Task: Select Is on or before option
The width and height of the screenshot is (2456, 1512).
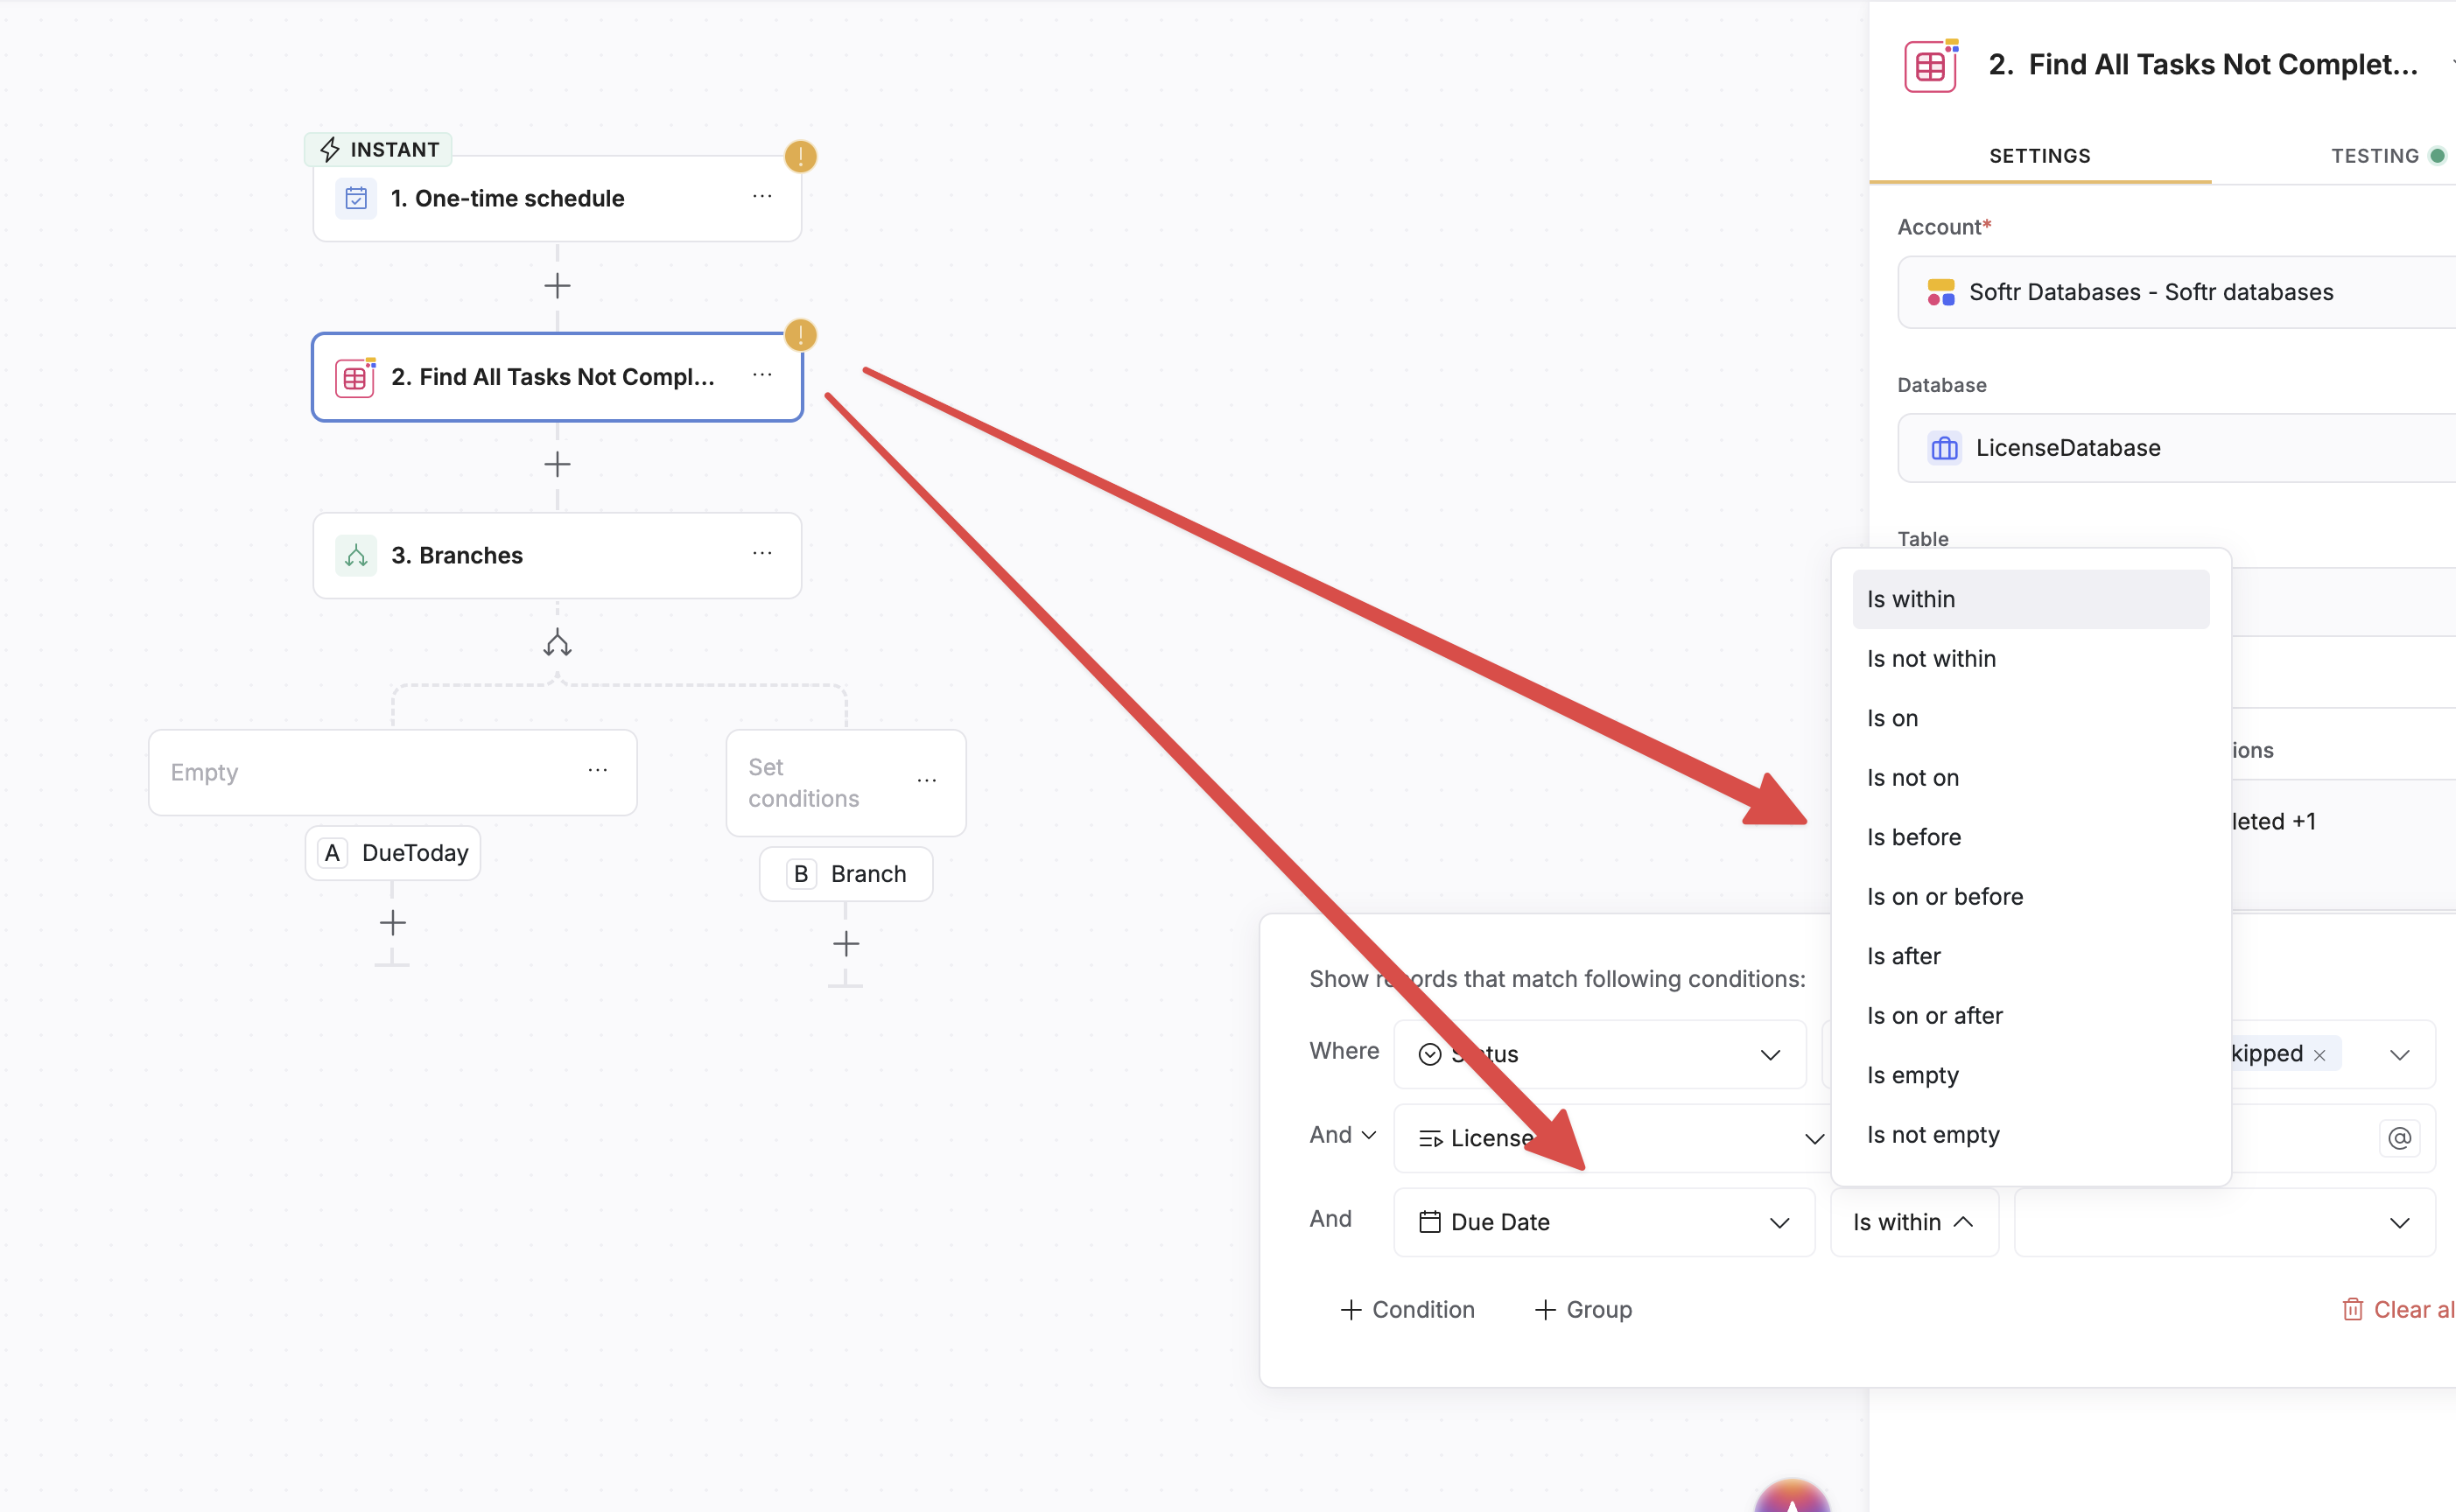Action: 1945,897
